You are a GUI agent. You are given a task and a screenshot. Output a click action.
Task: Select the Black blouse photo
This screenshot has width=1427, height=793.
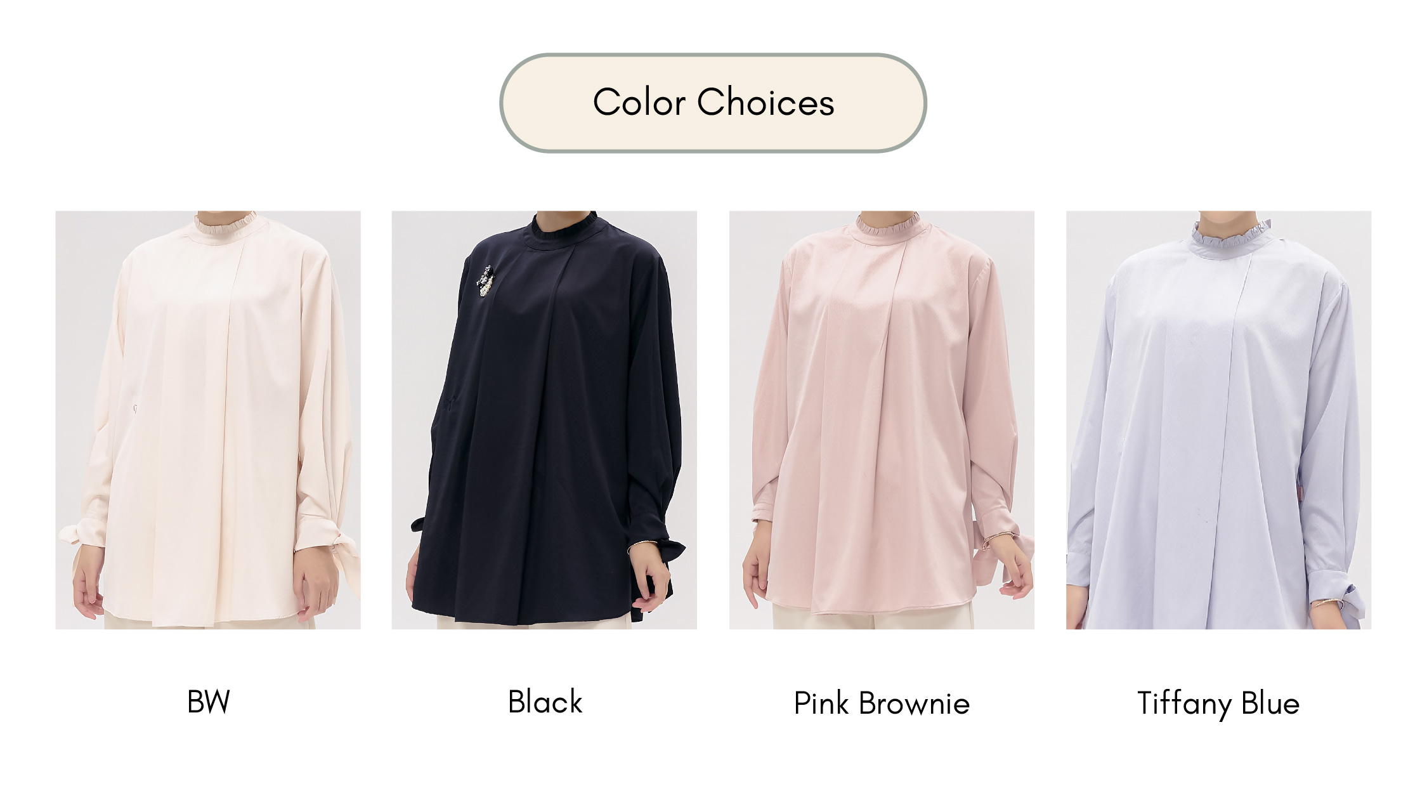point(544,420)
